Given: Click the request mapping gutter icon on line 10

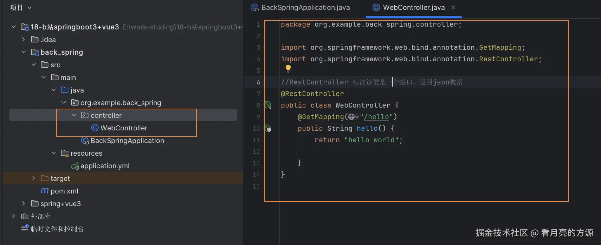Looking at the screenshot, I should click(267, 128).
